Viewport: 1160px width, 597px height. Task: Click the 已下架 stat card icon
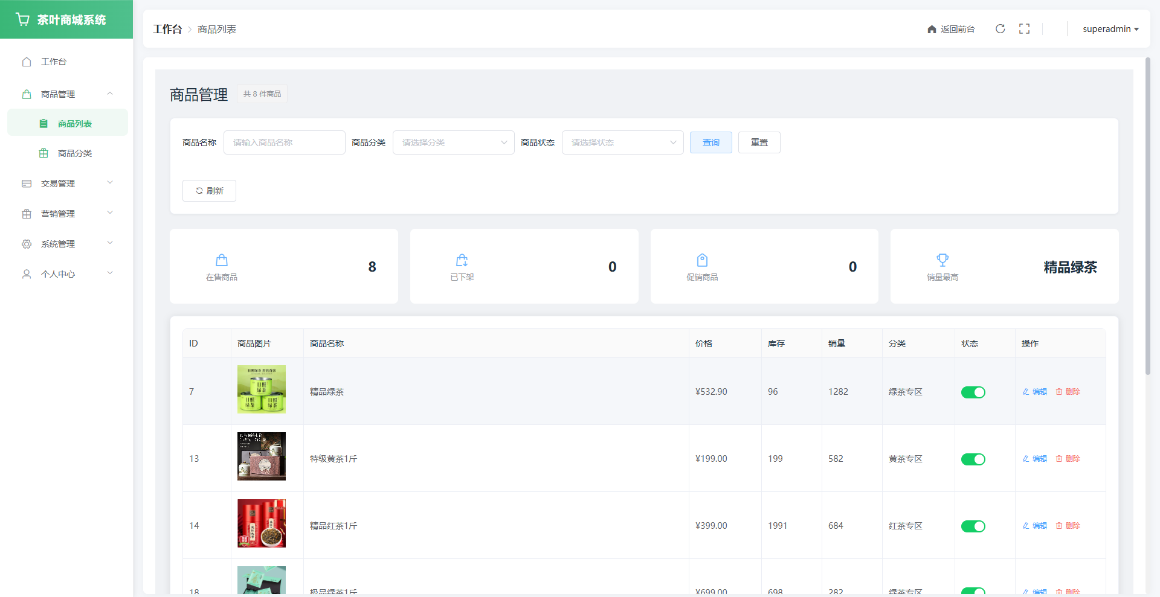point(462,260)
